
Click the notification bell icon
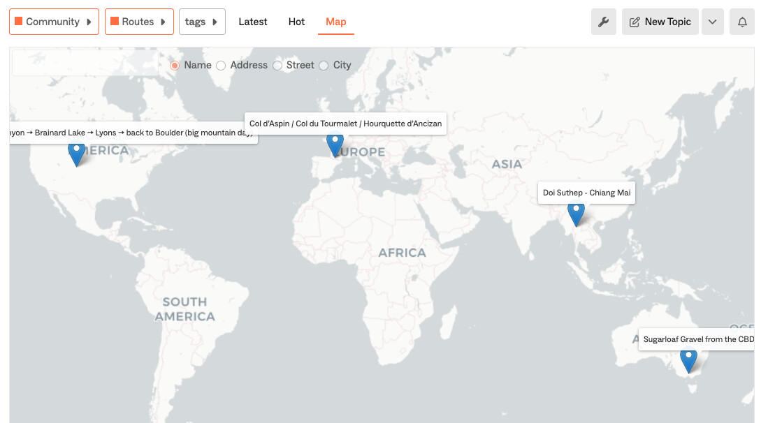[742, 22]
